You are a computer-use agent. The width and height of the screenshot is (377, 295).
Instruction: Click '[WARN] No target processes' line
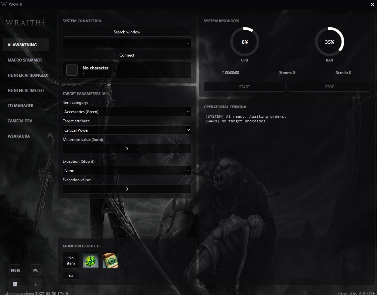coord(236,121)
